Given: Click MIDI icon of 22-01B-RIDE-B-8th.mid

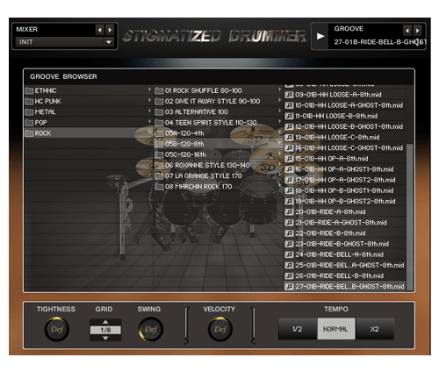Looking at the screenshot, I should (x=289, y=233).
